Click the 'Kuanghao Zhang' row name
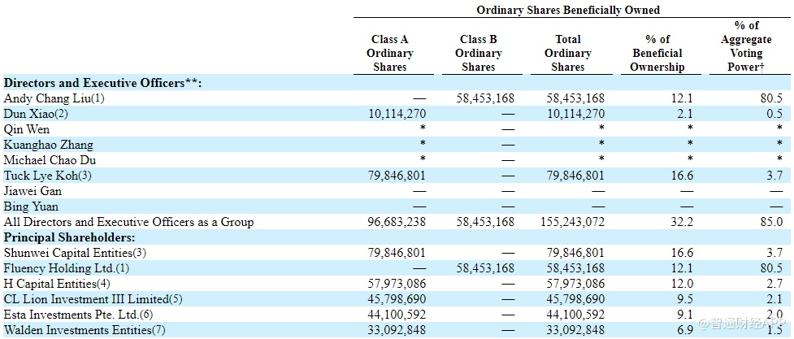This screenshot has height=339, width=794. (x=48, y=145)
